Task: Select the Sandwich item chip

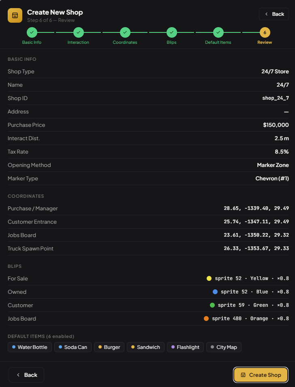Action: 145,347
